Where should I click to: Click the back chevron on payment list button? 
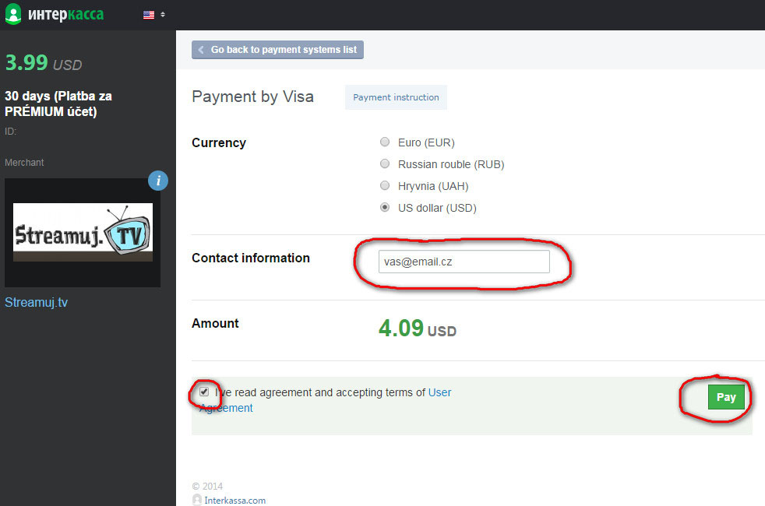(200, 50)
